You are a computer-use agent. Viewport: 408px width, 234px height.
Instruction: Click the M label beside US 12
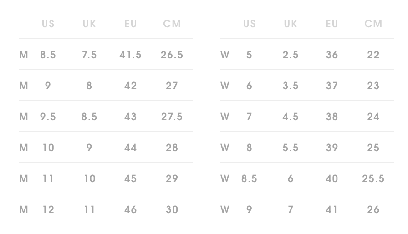click(24, 209)
